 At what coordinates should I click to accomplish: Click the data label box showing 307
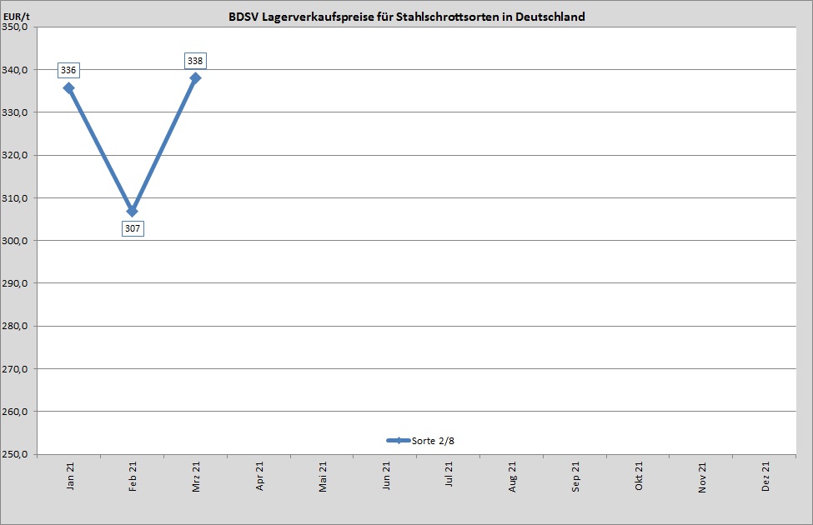click(x=133, y=227)
